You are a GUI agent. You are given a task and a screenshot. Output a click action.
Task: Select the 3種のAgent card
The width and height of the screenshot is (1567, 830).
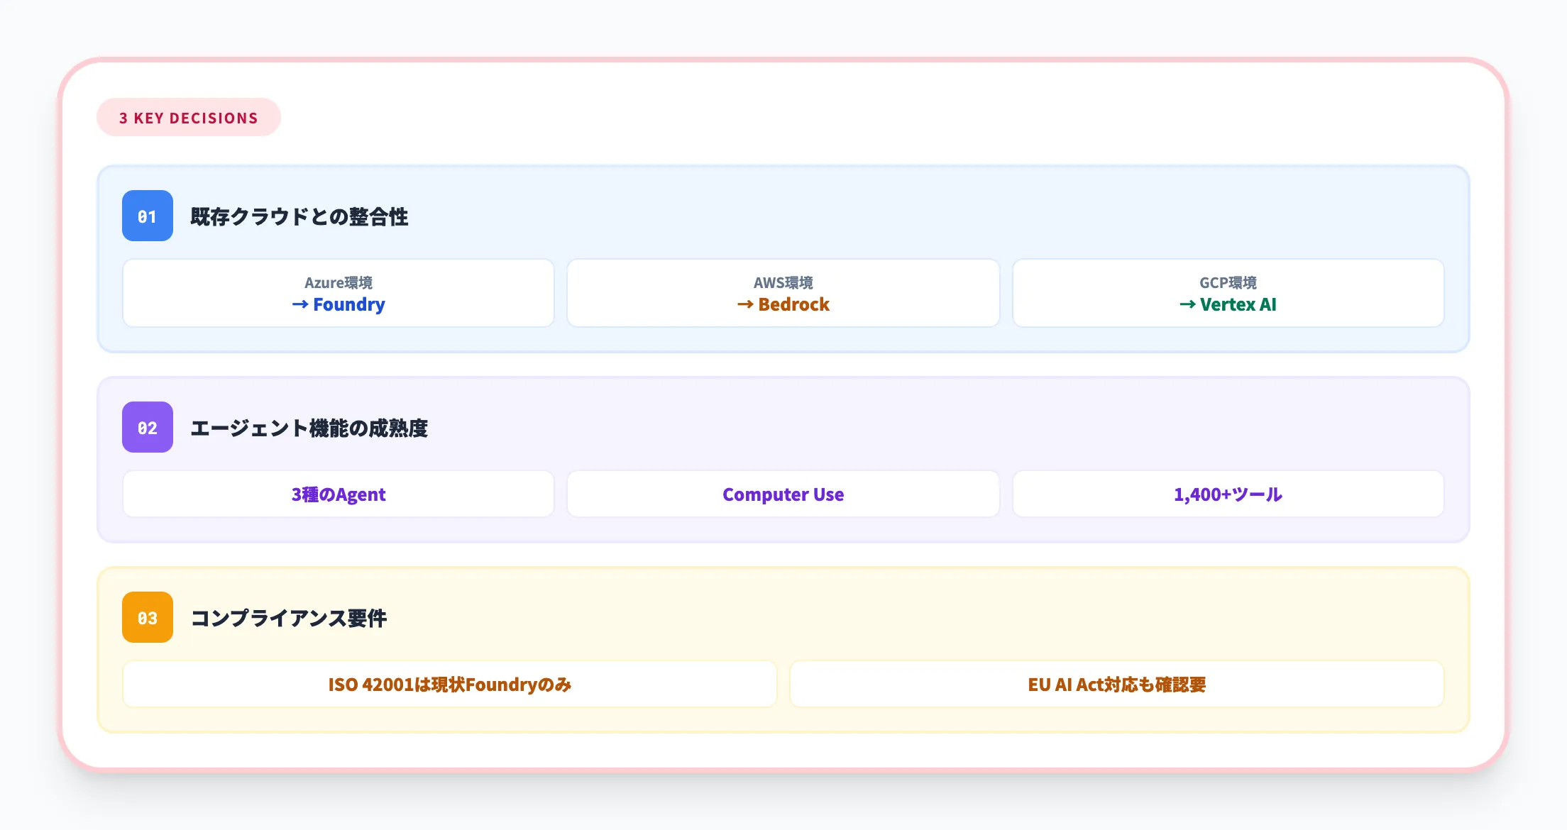339,494
